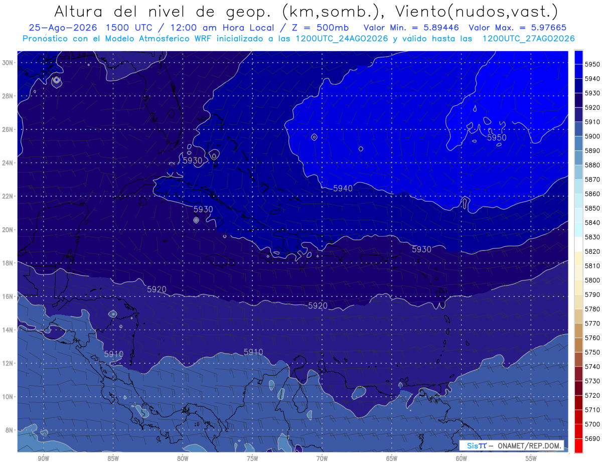Click the 16N latitude axis label
Screen dimensions: 602x465
point(8,296)
